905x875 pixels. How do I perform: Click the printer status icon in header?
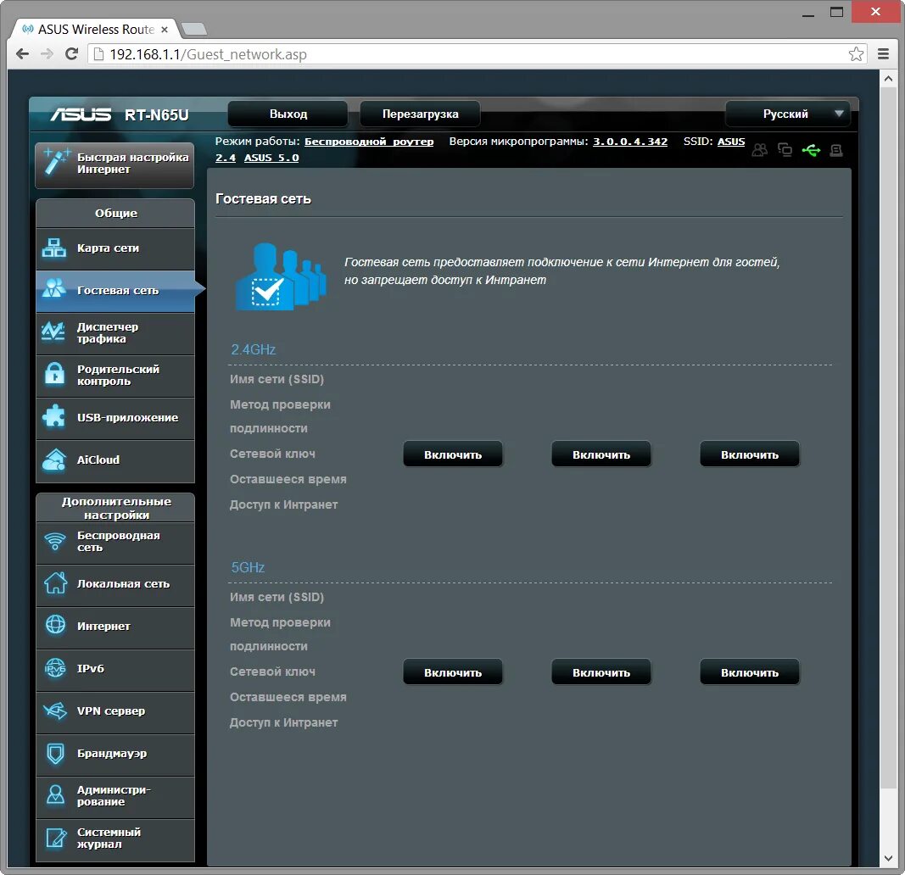coord(836,150)
